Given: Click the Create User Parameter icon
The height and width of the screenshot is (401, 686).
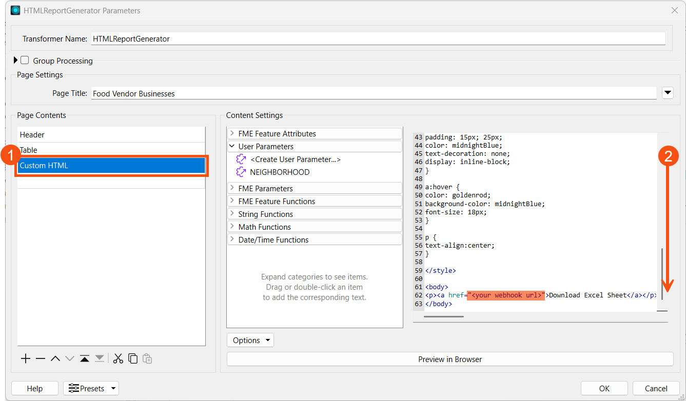Looking at the screenshot, I should tap(241, 159).
